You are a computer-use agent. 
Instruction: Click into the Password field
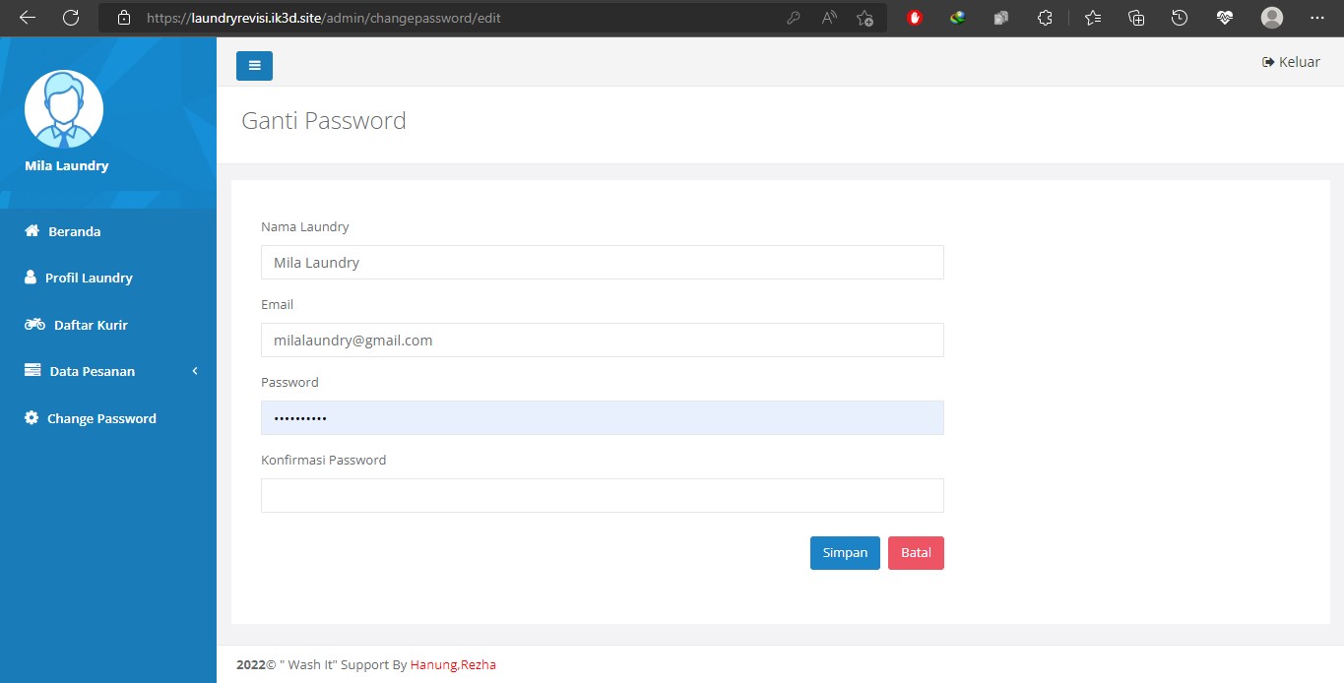click(x=602, y=418)
